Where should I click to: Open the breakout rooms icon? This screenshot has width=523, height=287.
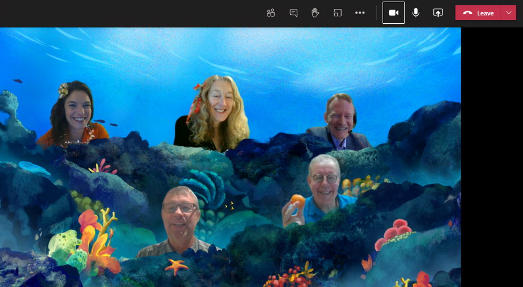(x=338, y=13)
